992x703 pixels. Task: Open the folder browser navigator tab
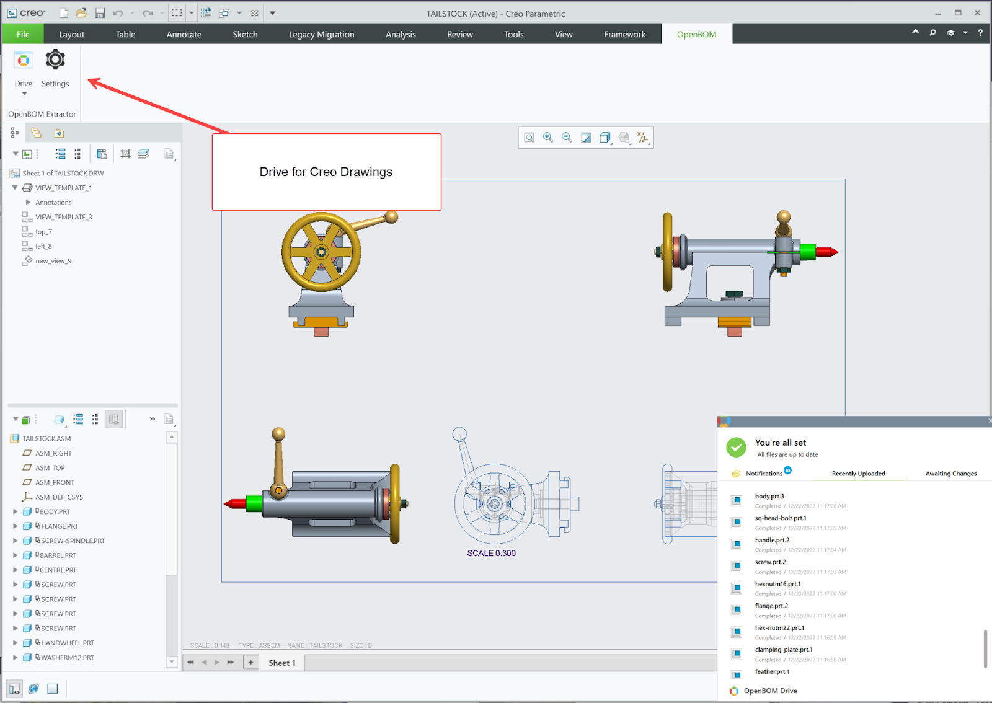36,133
